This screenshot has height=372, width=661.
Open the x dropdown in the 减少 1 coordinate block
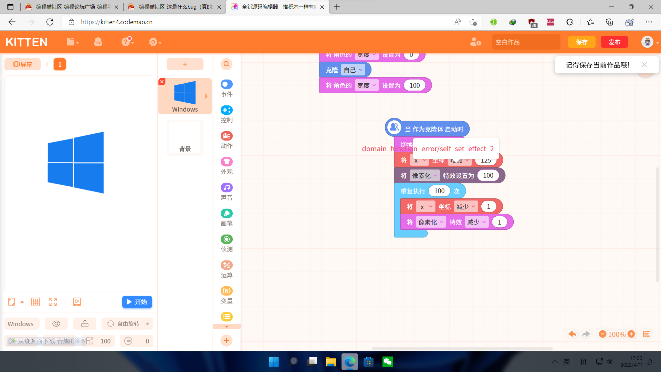coord(426,207)
